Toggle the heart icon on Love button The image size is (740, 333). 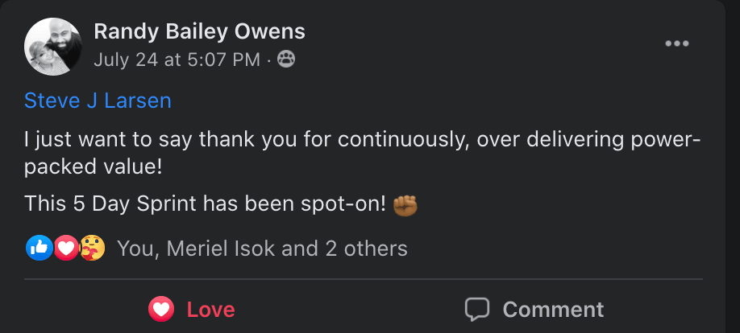click(x=161, y=309)
